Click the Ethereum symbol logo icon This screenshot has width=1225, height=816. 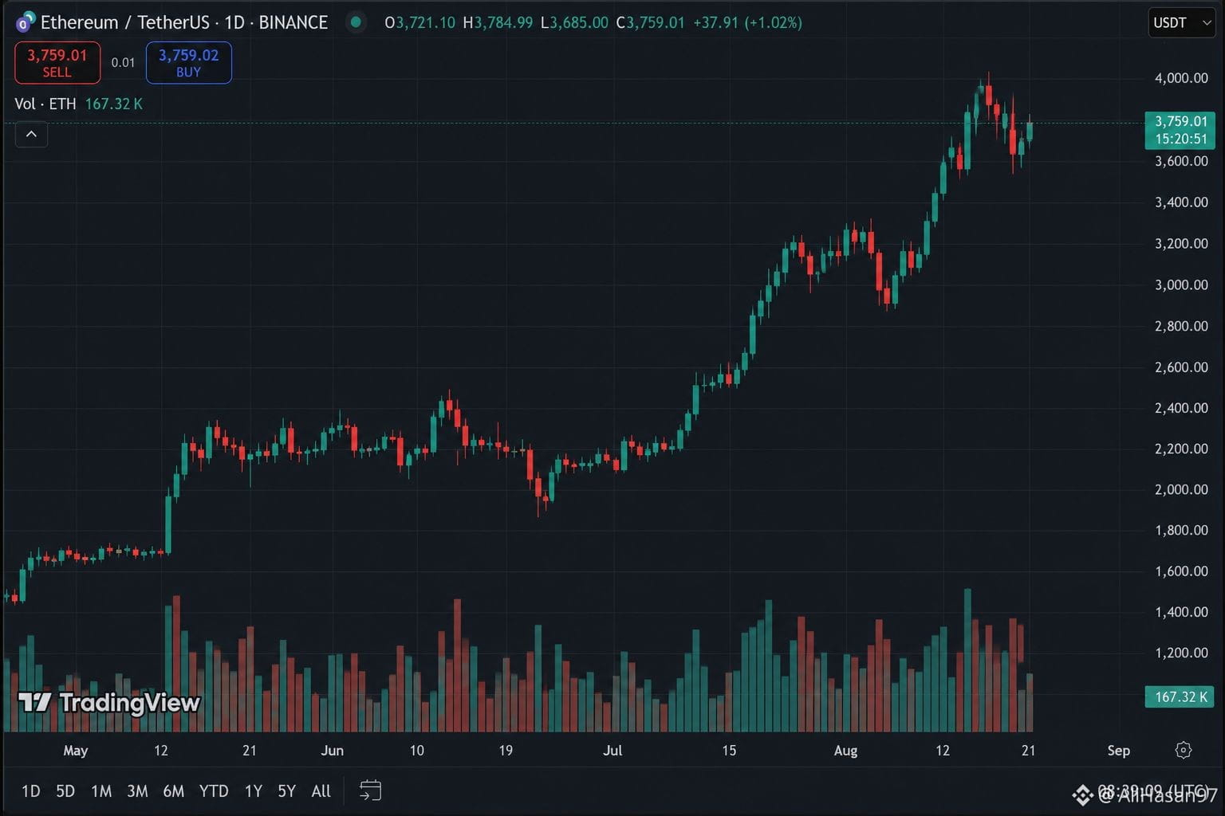(26, 22)
